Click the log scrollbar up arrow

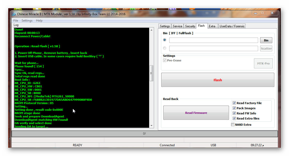(x=151, y=30)
